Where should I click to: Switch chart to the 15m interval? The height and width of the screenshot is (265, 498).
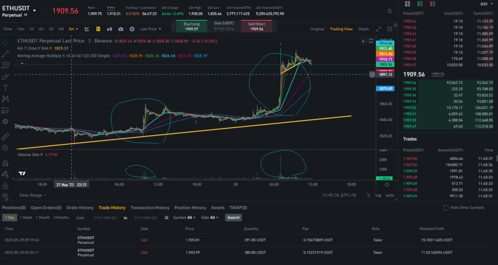[x=20, y=29]
